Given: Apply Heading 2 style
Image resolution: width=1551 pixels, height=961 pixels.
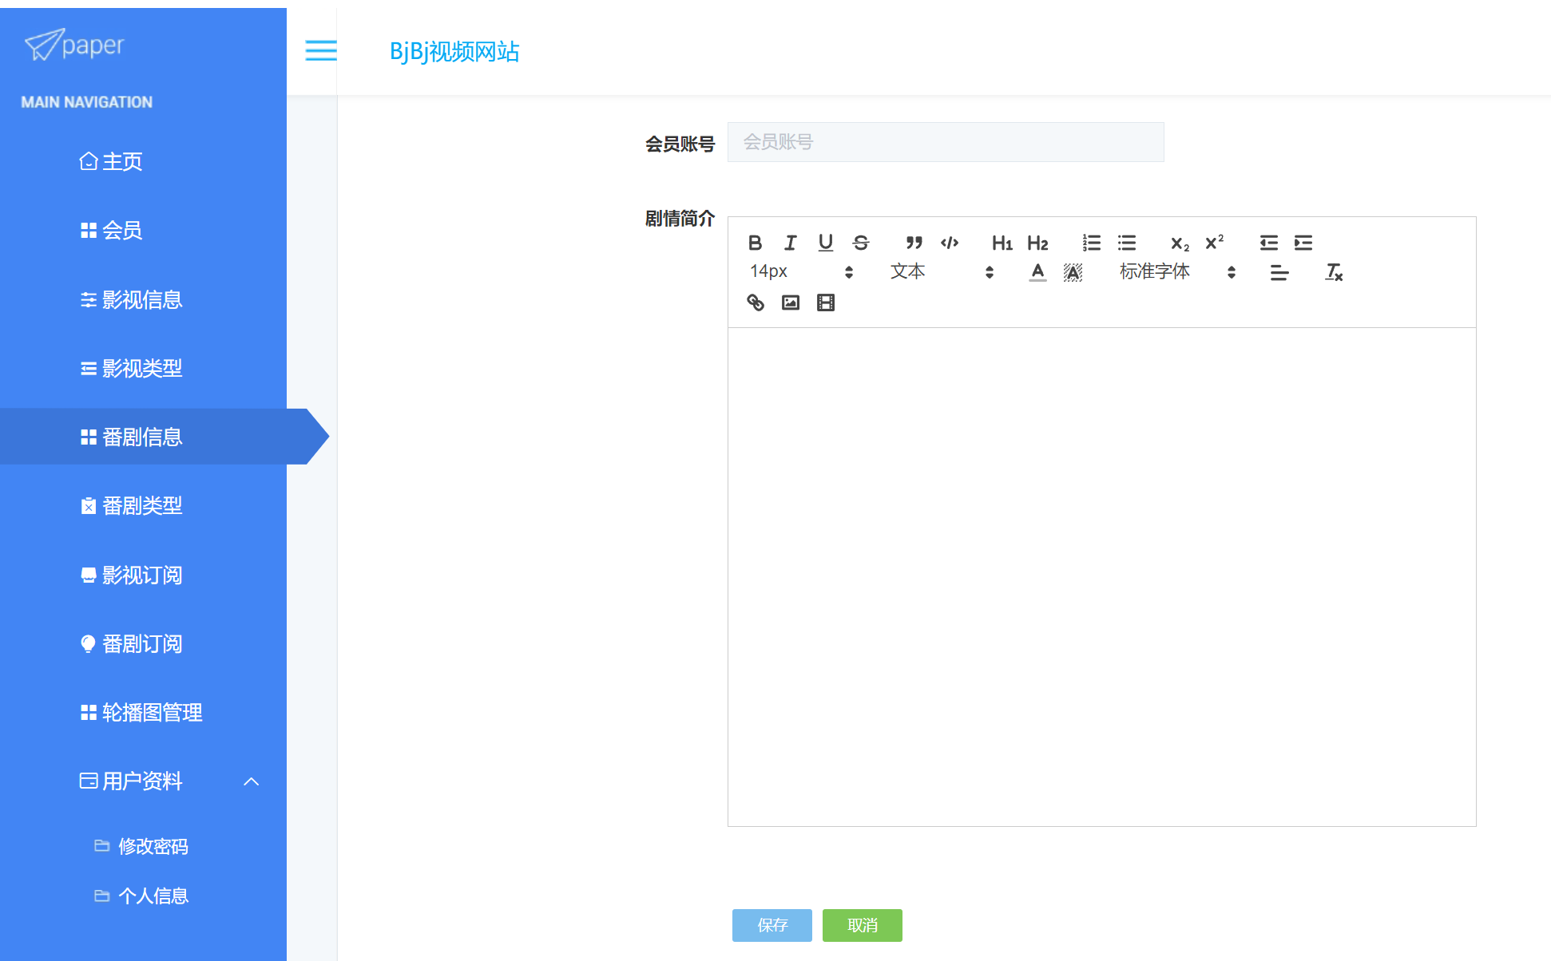Looking at the screenshot, I should coord(1037,243).
